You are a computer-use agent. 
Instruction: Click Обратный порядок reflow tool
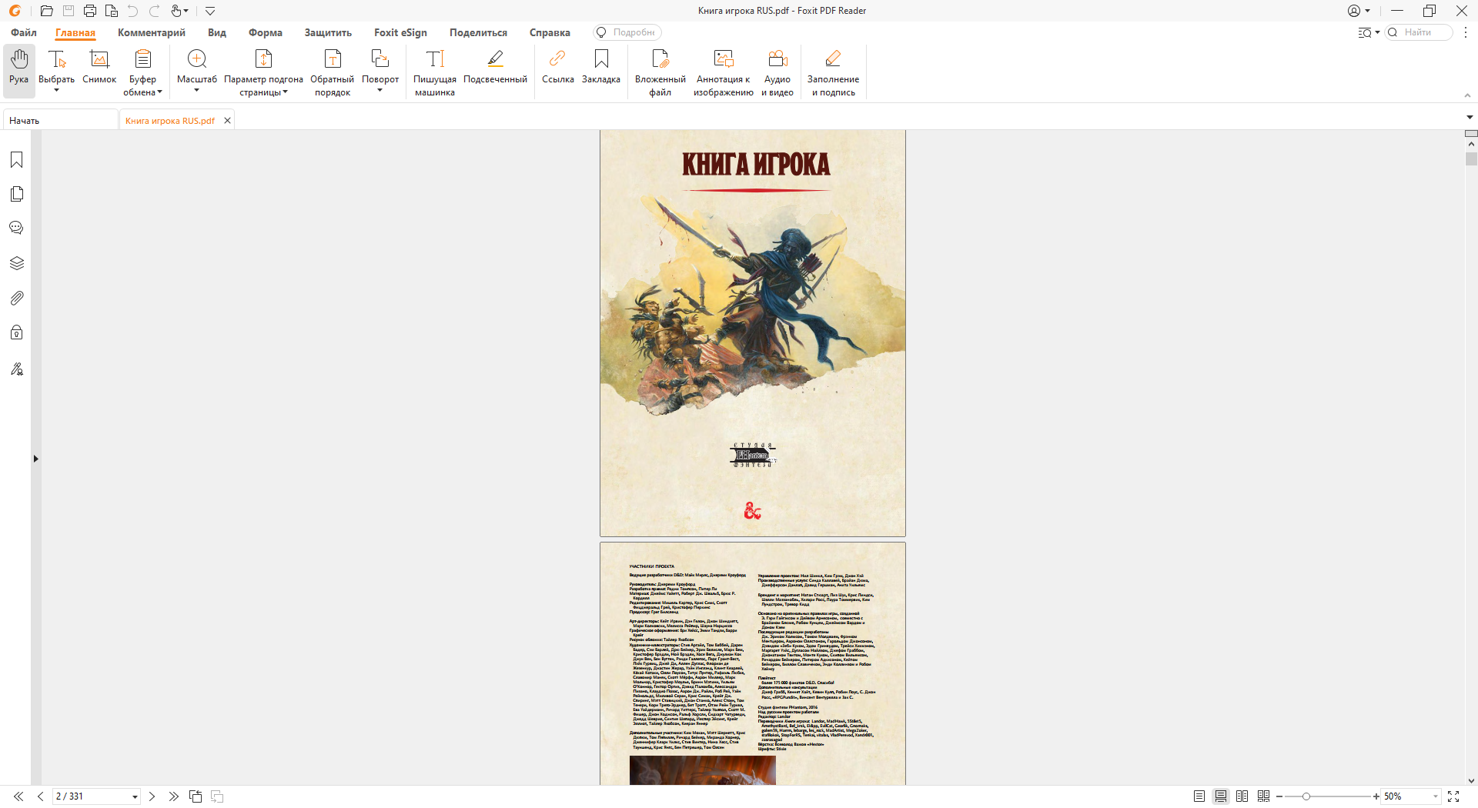click(333, 72)
